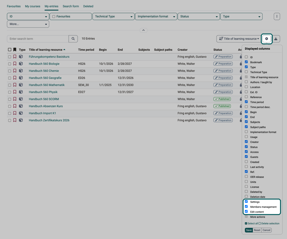
Task: Click Save in Displayed columns panel
Action: pos(249,230)
